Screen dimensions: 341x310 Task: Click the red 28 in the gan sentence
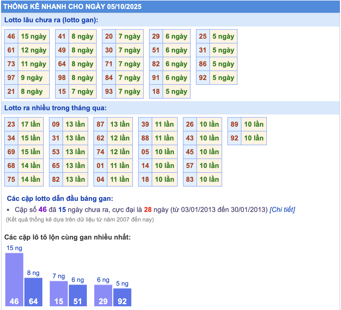(148, 210)
